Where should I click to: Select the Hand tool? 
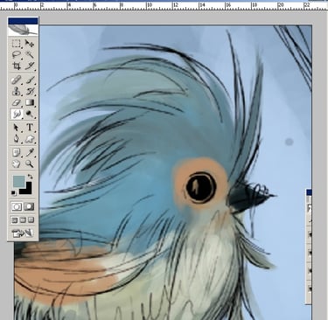click(x=17, y=163)
